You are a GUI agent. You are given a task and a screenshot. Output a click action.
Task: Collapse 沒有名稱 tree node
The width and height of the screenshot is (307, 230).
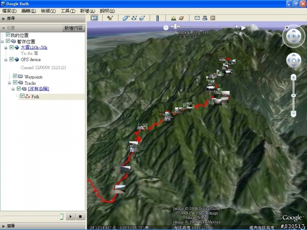(13, 90)
